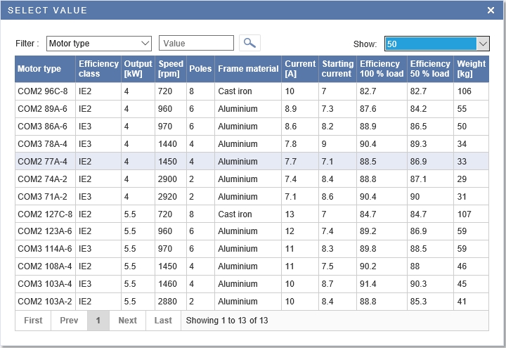Click the Frame material column header
Viewport: 506px width, 348px height.
point(248,69)
